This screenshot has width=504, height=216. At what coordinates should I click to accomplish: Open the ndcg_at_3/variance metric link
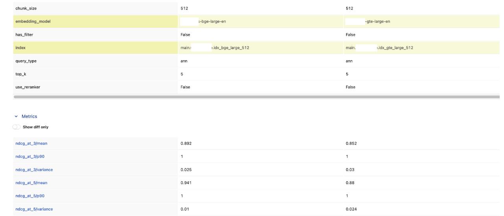click(34, 170)
